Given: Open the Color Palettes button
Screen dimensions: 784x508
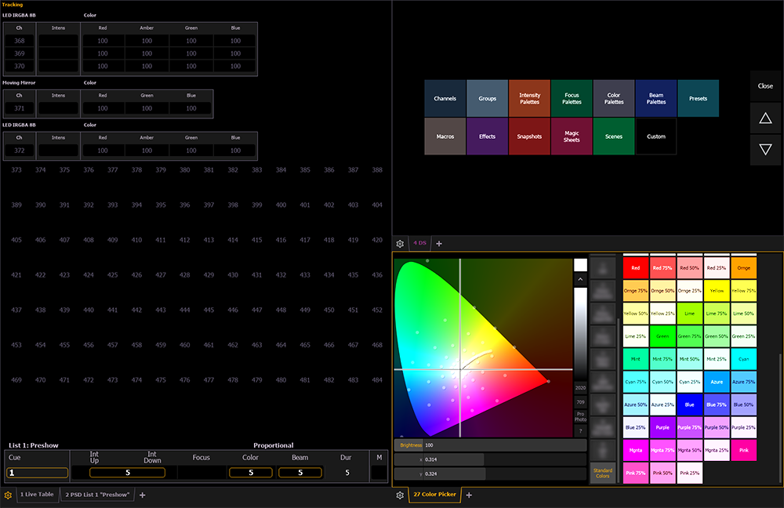Looking at the screenshot, I should pyautogui.click(x=614, y=99).
